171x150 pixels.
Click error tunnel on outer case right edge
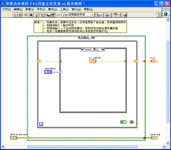(x=145, y=138)
